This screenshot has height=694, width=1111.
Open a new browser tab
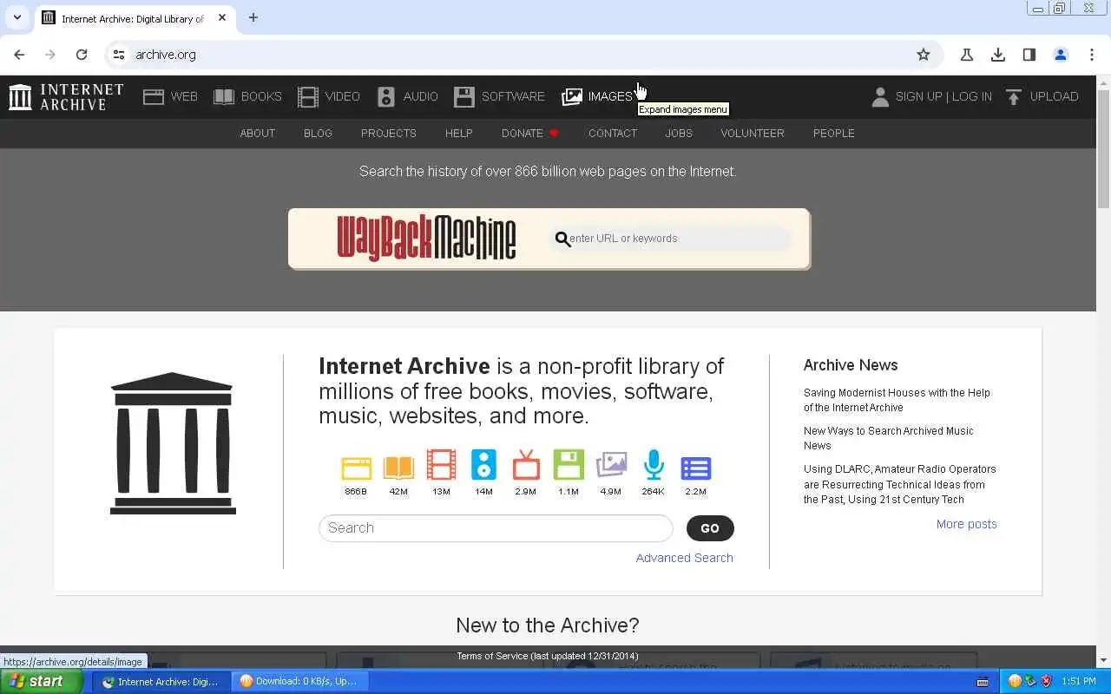(x=253, y=17)
